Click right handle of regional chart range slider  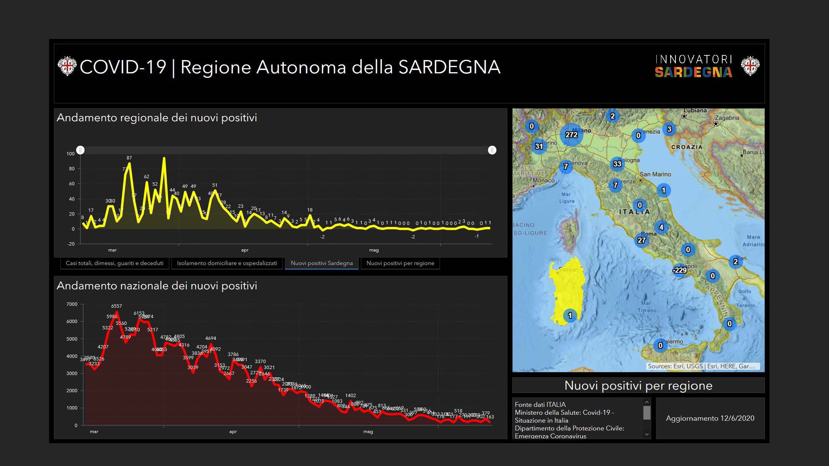point(492,150)
